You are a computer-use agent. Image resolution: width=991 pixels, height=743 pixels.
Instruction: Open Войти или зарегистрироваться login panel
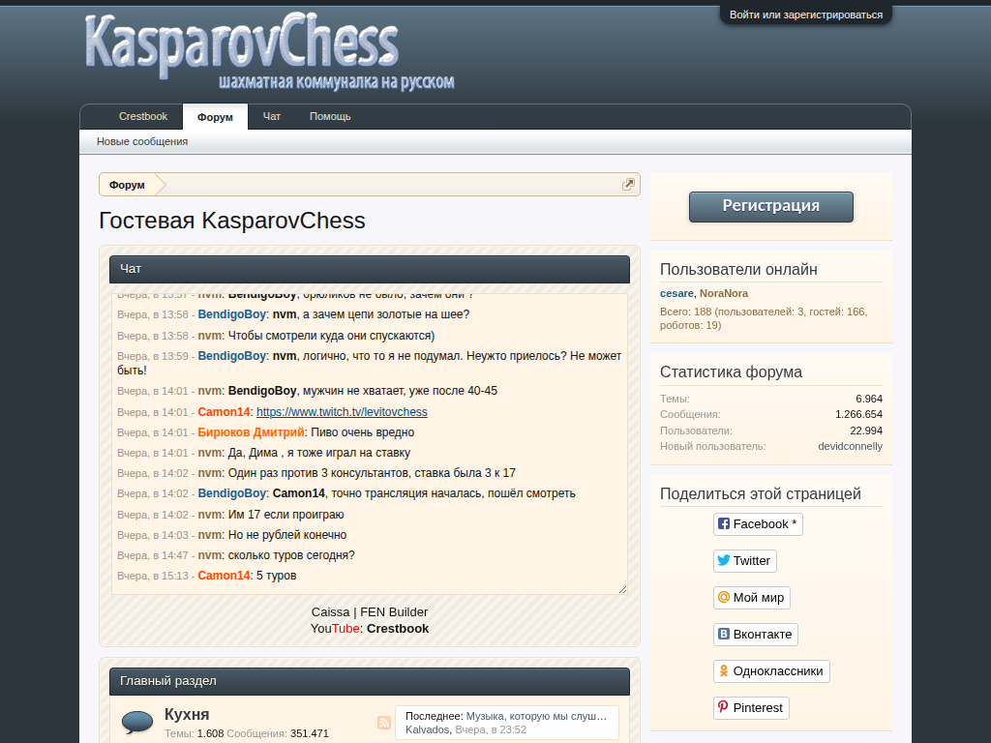point(805,15)
